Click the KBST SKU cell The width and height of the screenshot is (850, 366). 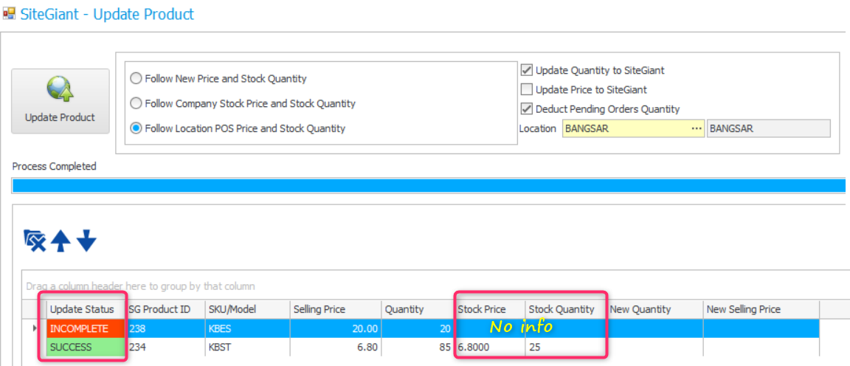point(247,347)
